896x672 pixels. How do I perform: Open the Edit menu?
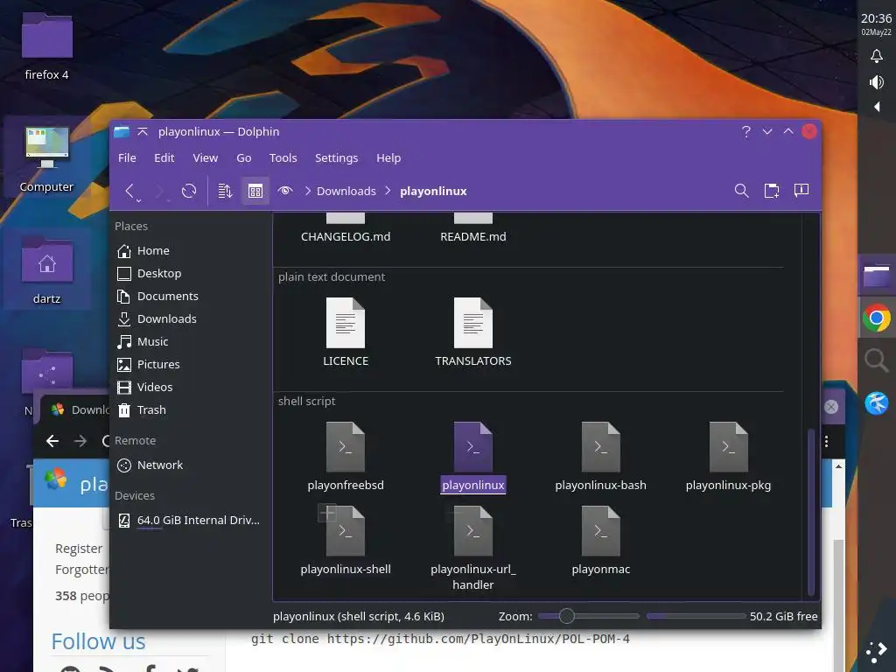tap(164, 157)
